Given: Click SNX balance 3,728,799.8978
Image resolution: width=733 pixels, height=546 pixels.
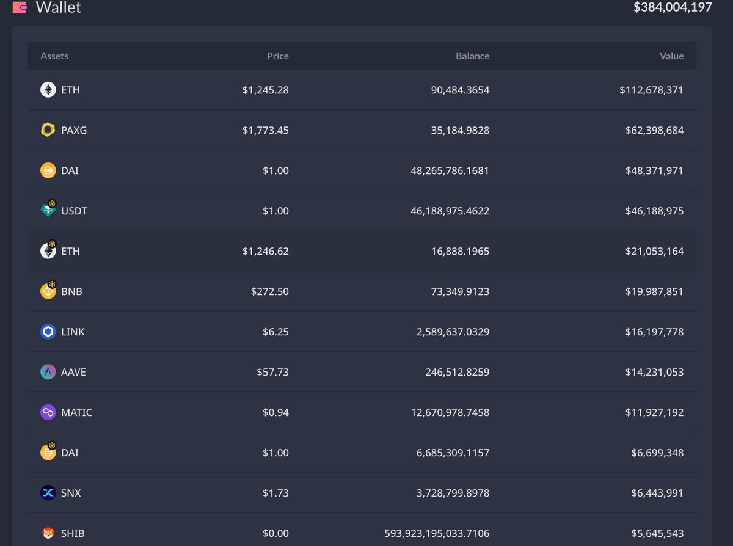Looking at the screenshot, I should coord(453,493).
